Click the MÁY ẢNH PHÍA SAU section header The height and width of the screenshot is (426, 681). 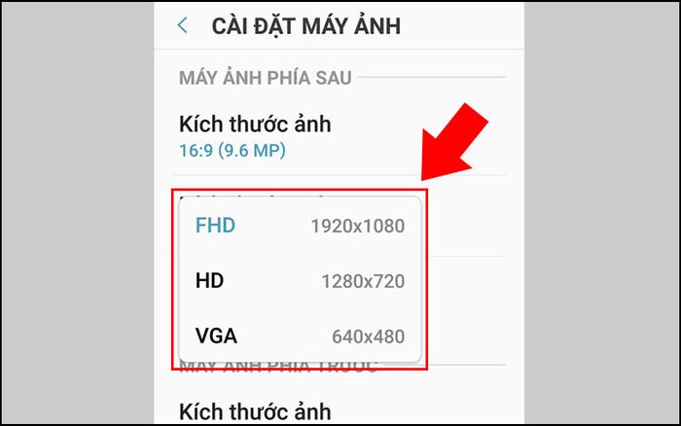click(265, 78)
